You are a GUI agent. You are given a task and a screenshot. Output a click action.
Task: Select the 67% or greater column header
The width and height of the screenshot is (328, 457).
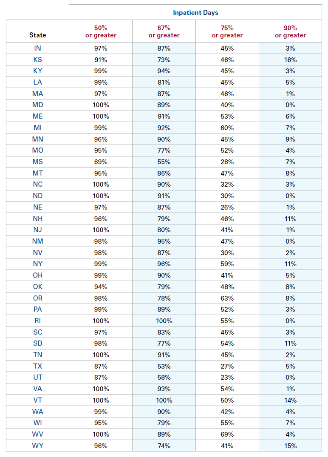pos(164,31)
